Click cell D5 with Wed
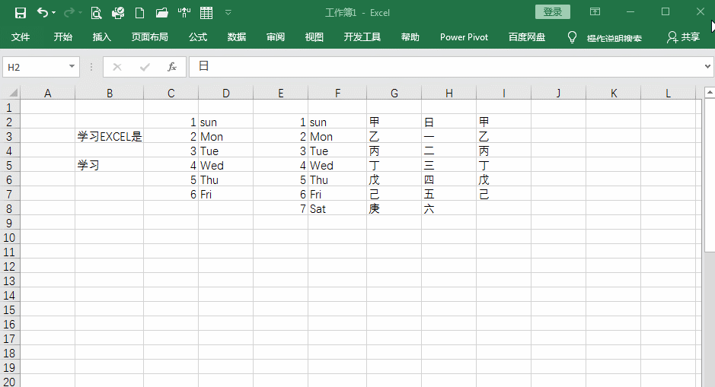The height and width of the screenshot is (387, 715). [x=225, y=165]
